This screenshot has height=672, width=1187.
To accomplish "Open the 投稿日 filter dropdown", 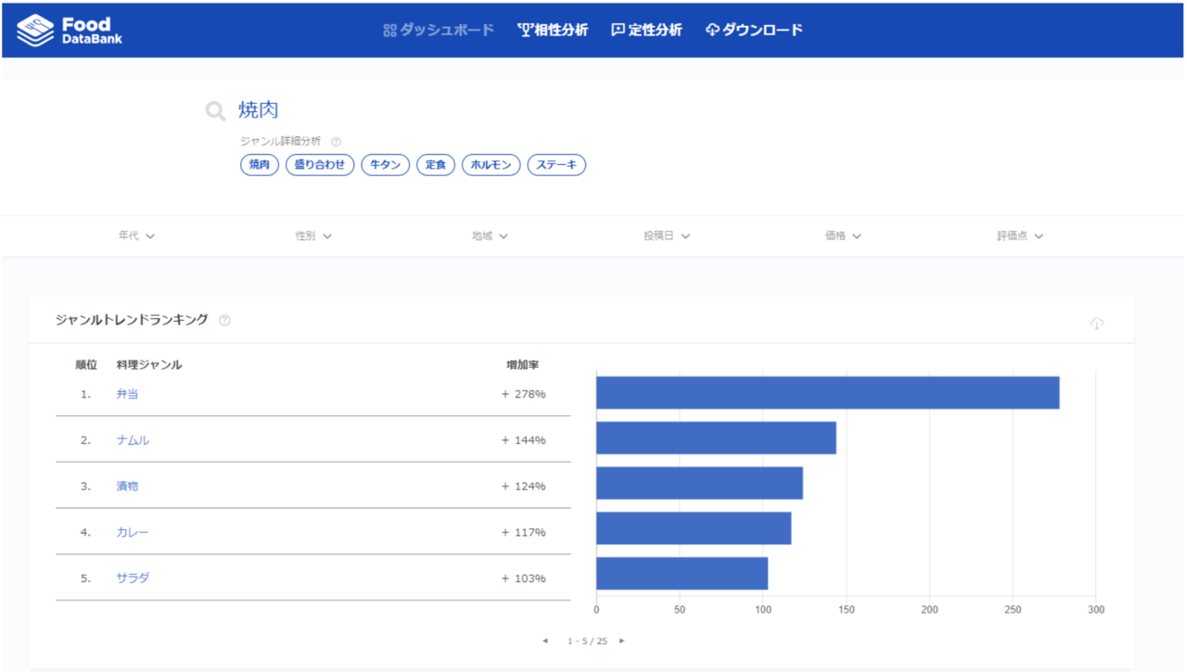I will 667,236.
